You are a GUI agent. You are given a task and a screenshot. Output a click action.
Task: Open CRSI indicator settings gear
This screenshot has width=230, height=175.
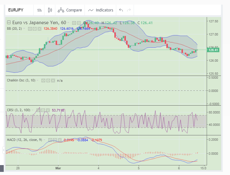(43, 110)
